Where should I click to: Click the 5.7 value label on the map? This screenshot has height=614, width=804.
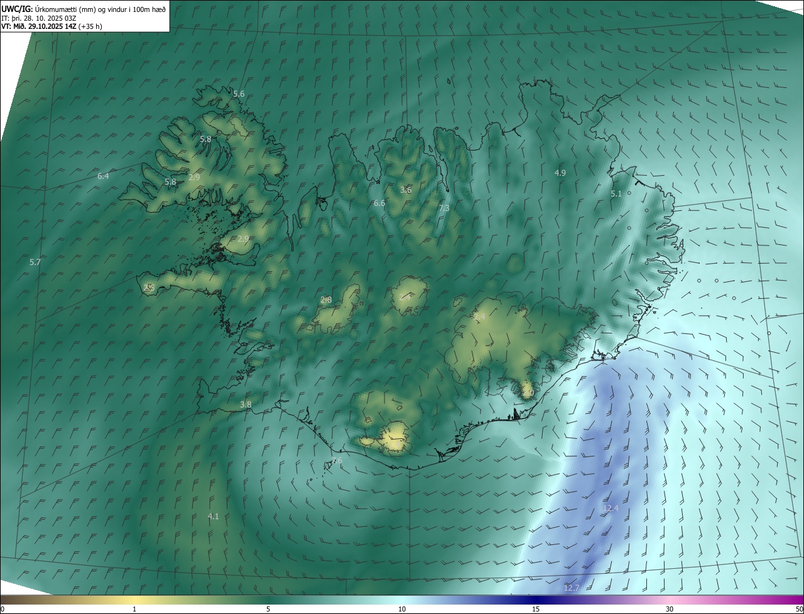(x=35, y=262)
